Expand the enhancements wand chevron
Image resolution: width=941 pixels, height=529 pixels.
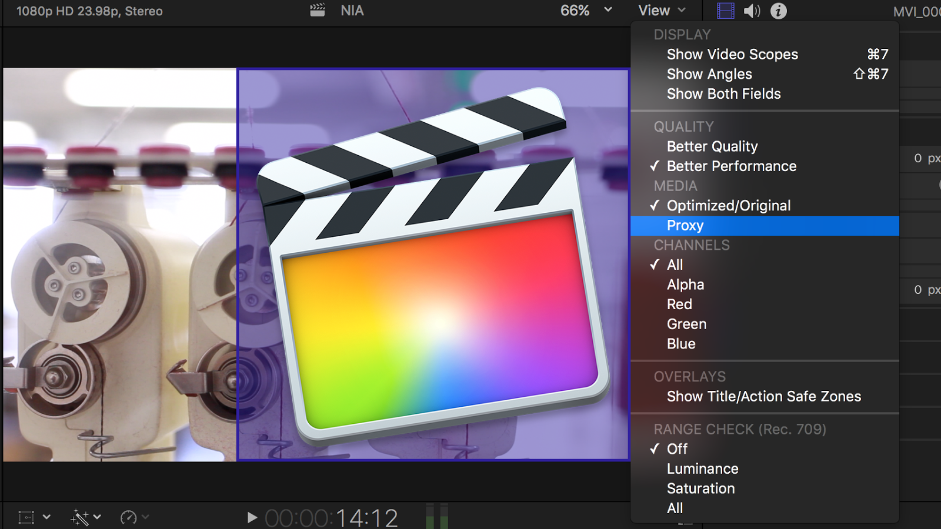(98, 517)
